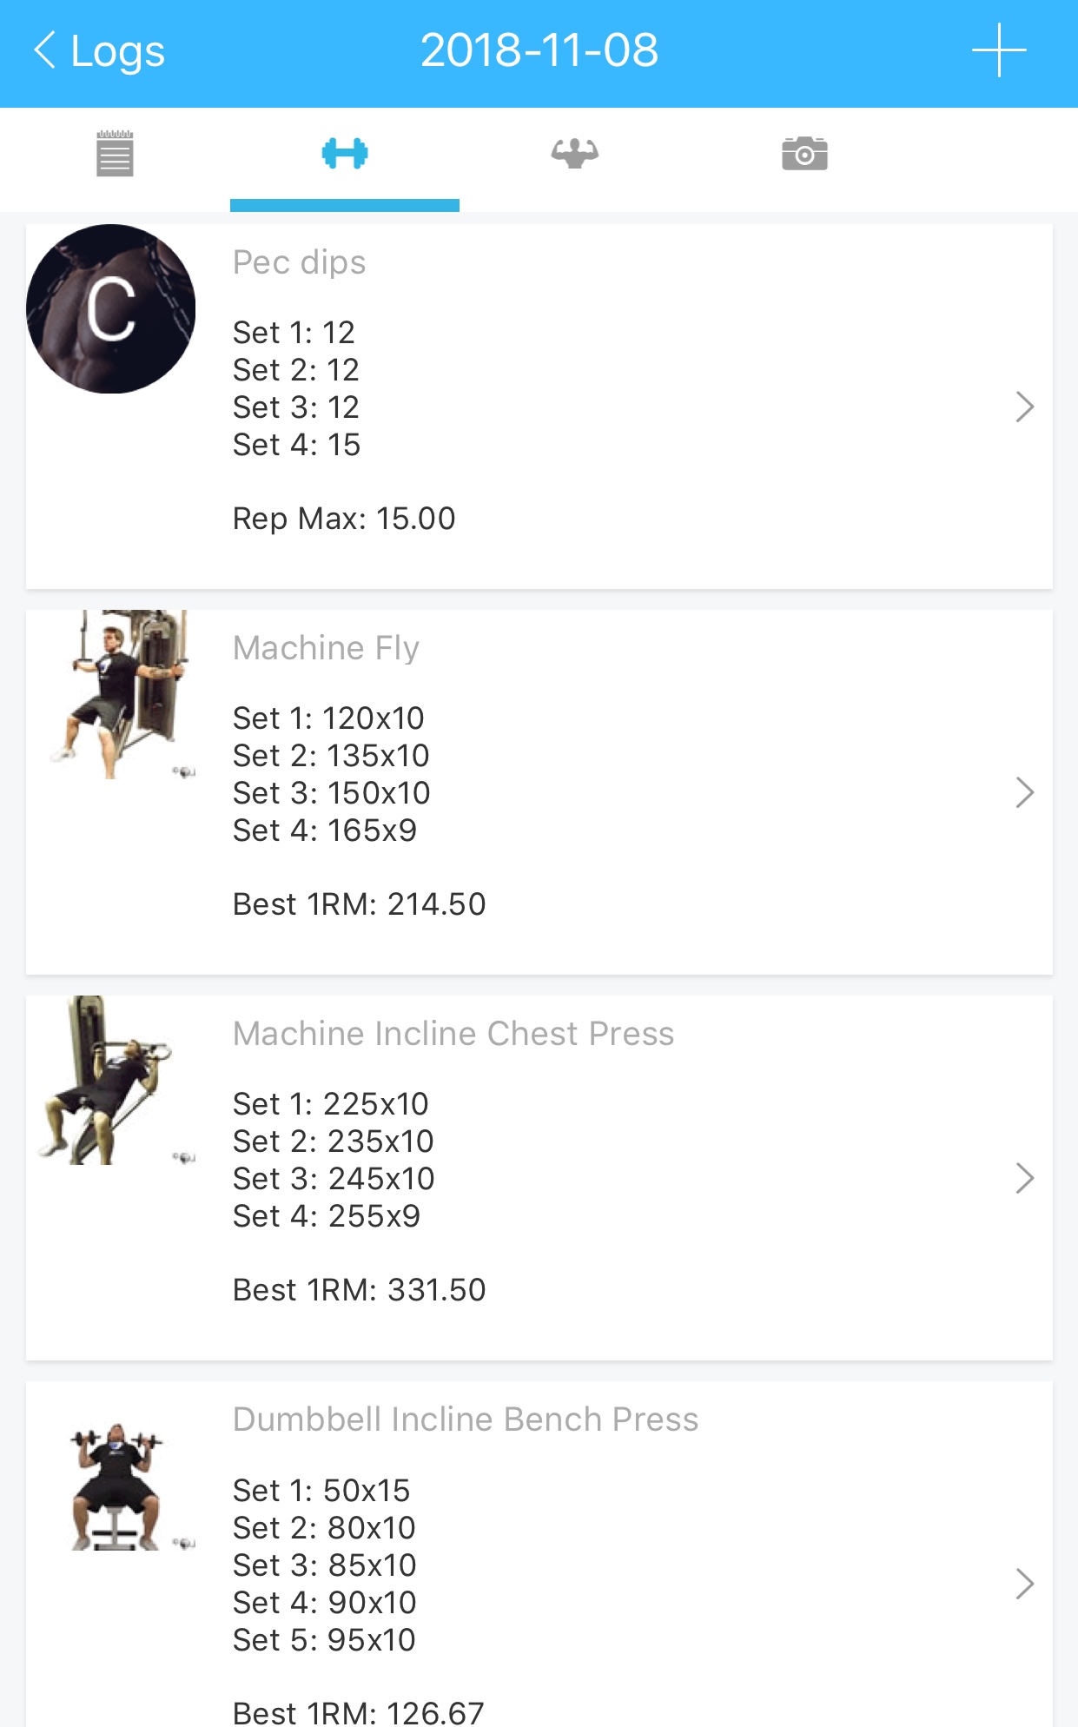The width and height of the screenshot is (1078, 1727).
Task: Expand Dumbbell Incline Bench Press chevron
Action: [1025, 1584]
